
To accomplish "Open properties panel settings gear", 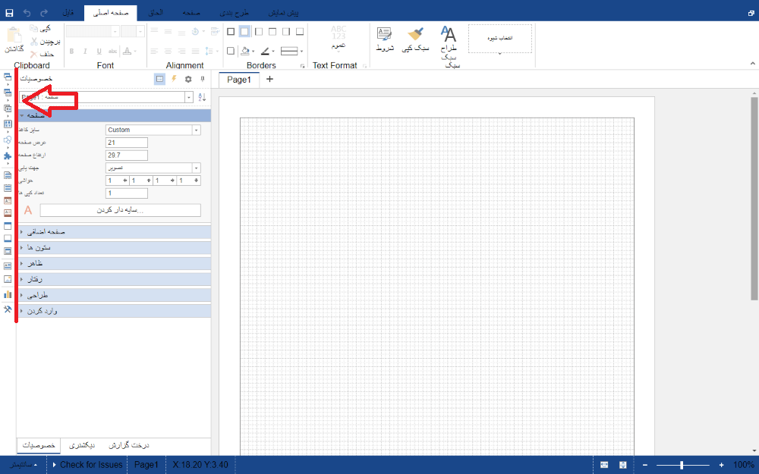I will [188, 78].
